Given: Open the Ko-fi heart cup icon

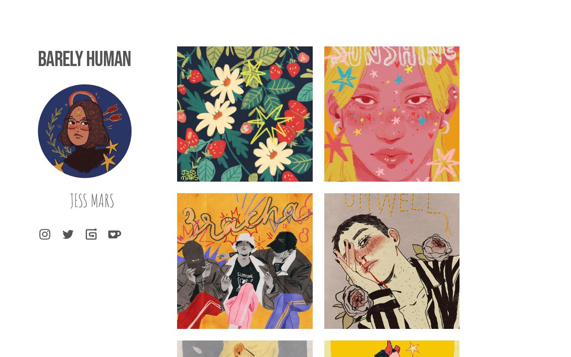Looking at the screenshot, I should point(115,234).
